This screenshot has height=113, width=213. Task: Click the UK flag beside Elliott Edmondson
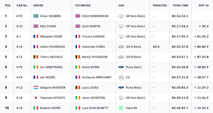[x=78, y=16]
